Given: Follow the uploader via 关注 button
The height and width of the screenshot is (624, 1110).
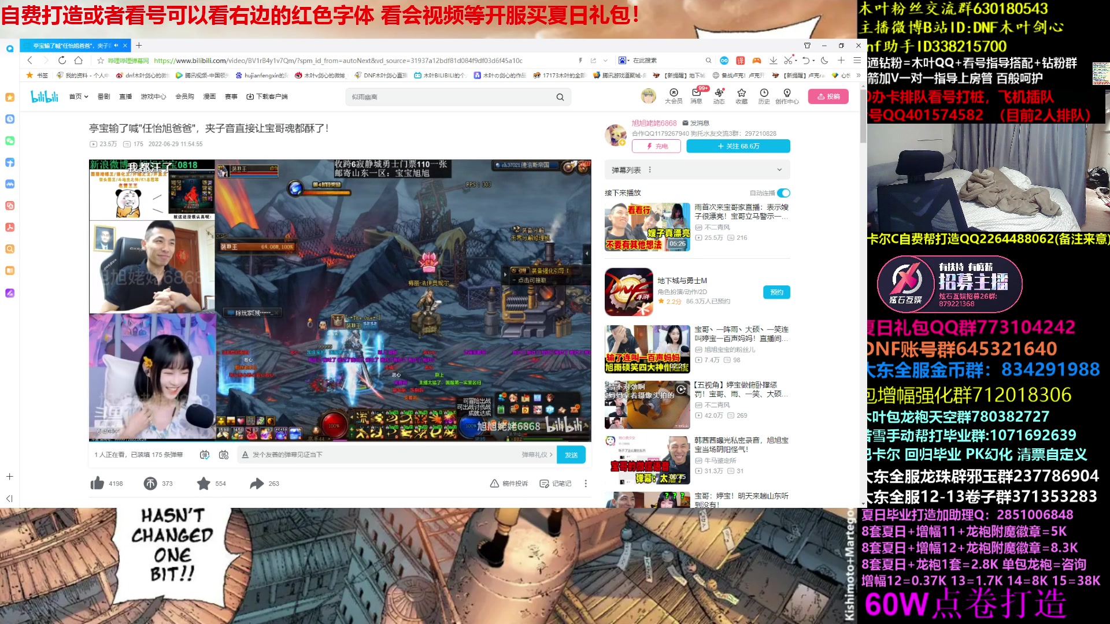Looking at the screenshot, I should pos(738,146).
